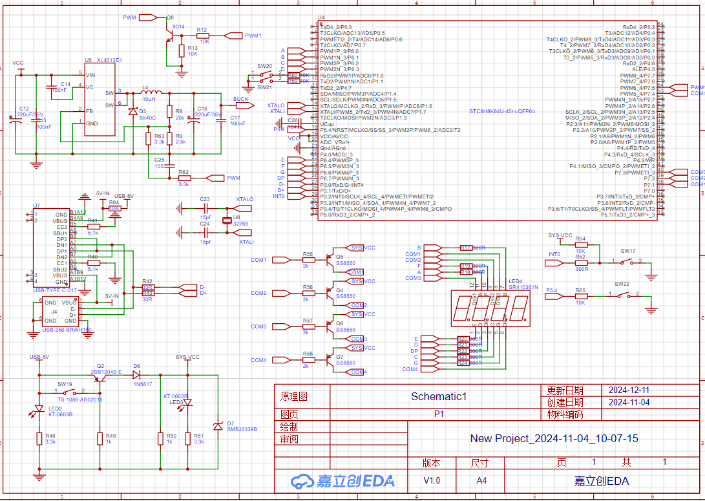The height and width of the screenshot is (501, 705).
Task: Click the STC8H8K64U-45I-LQFP64 part name text
Action: (502, 111)
